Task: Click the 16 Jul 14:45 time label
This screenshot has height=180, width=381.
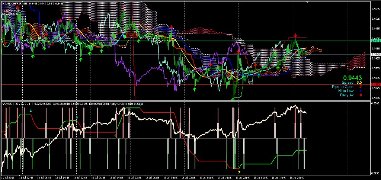Action: tap(170, 177)
